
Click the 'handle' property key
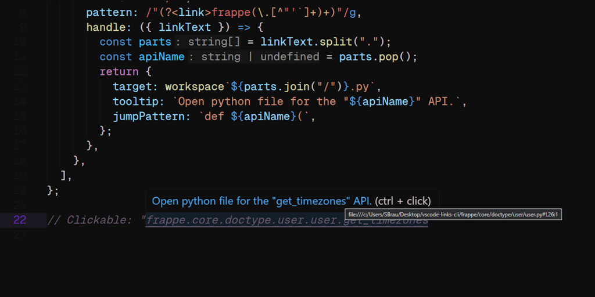click(106, 27)
